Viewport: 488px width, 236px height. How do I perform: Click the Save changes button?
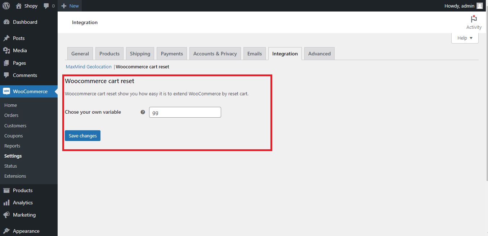[x=82, y=136]
